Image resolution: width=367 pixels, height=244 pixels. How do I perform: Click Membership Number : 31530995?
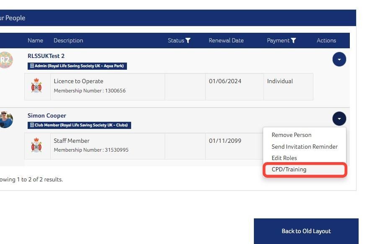coord(91,150)
